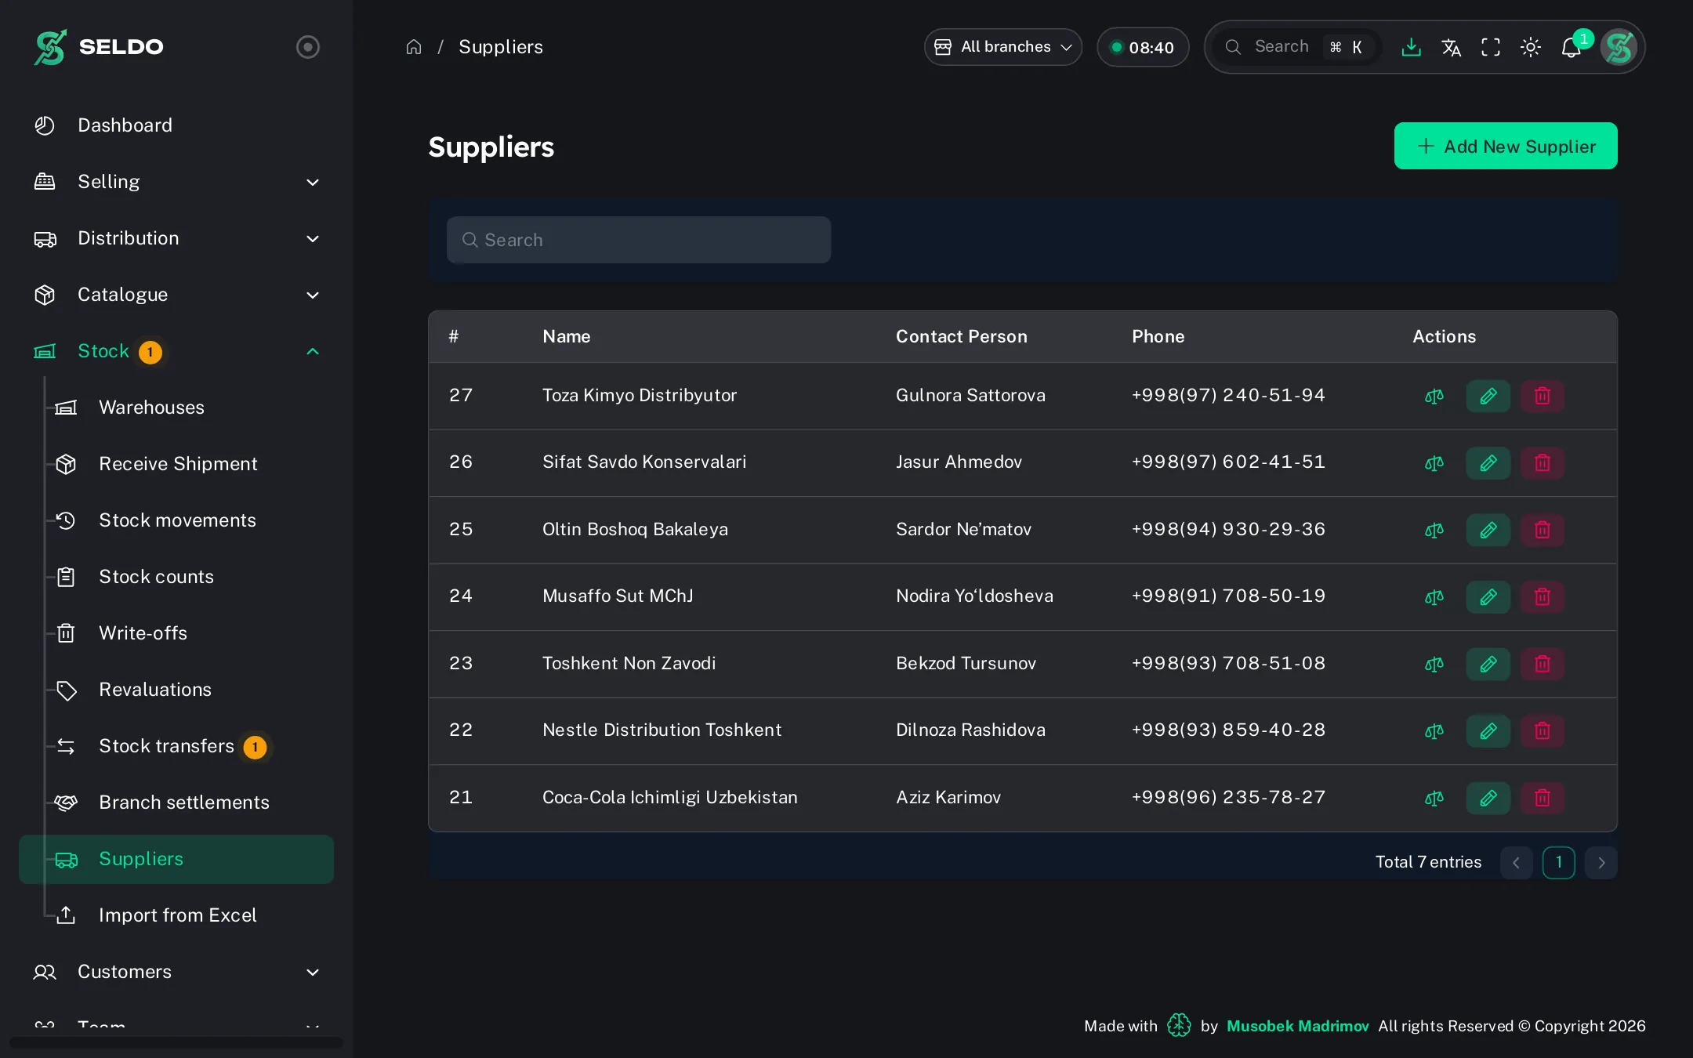Toggle sidebar pin radio icon
The width and height of the screenshot is (1693, 1058).
[x=308, y=47]
